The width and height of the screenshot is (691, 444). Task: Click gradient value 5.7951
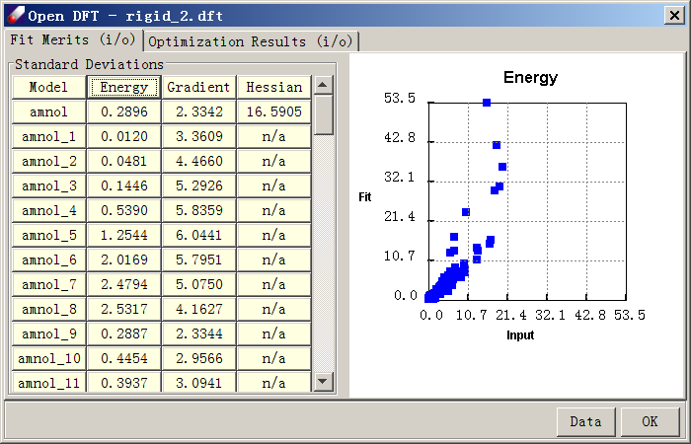198,259
